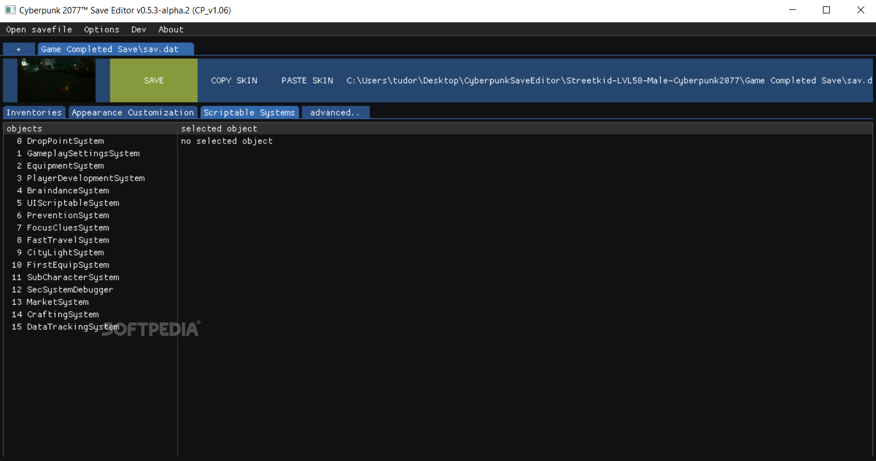Screen dimensions: 876x461
Task: Click the save screenshot thumbnail
Action: coord(57,80)
